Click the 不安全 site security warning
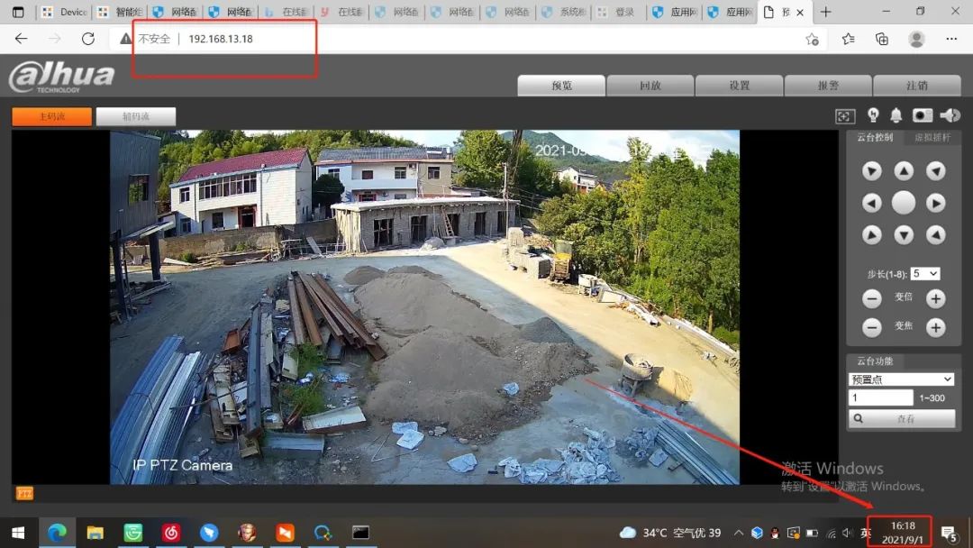Viewport: 973px width, 548px height. click(x=145, y=39)
